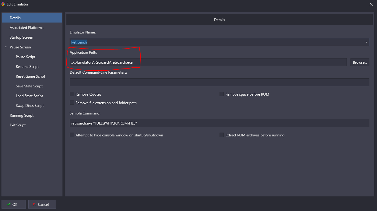This screenshot has height=211, width=377.
Task: Click the Cancel button
Action: pyautogui.click(x=42, y=204)
